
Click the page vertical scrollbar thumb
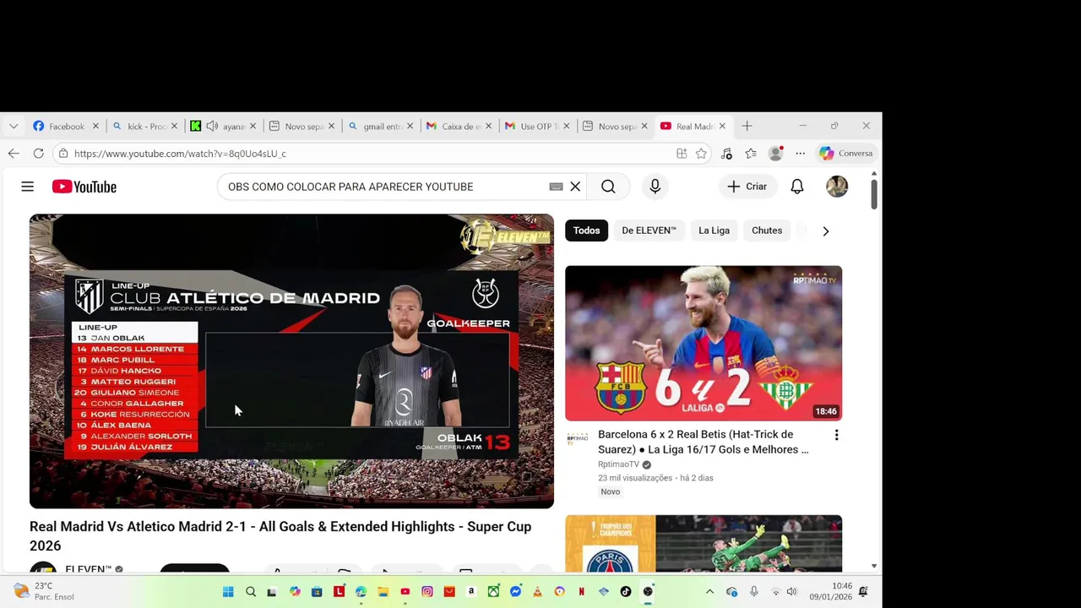[874, 193]
